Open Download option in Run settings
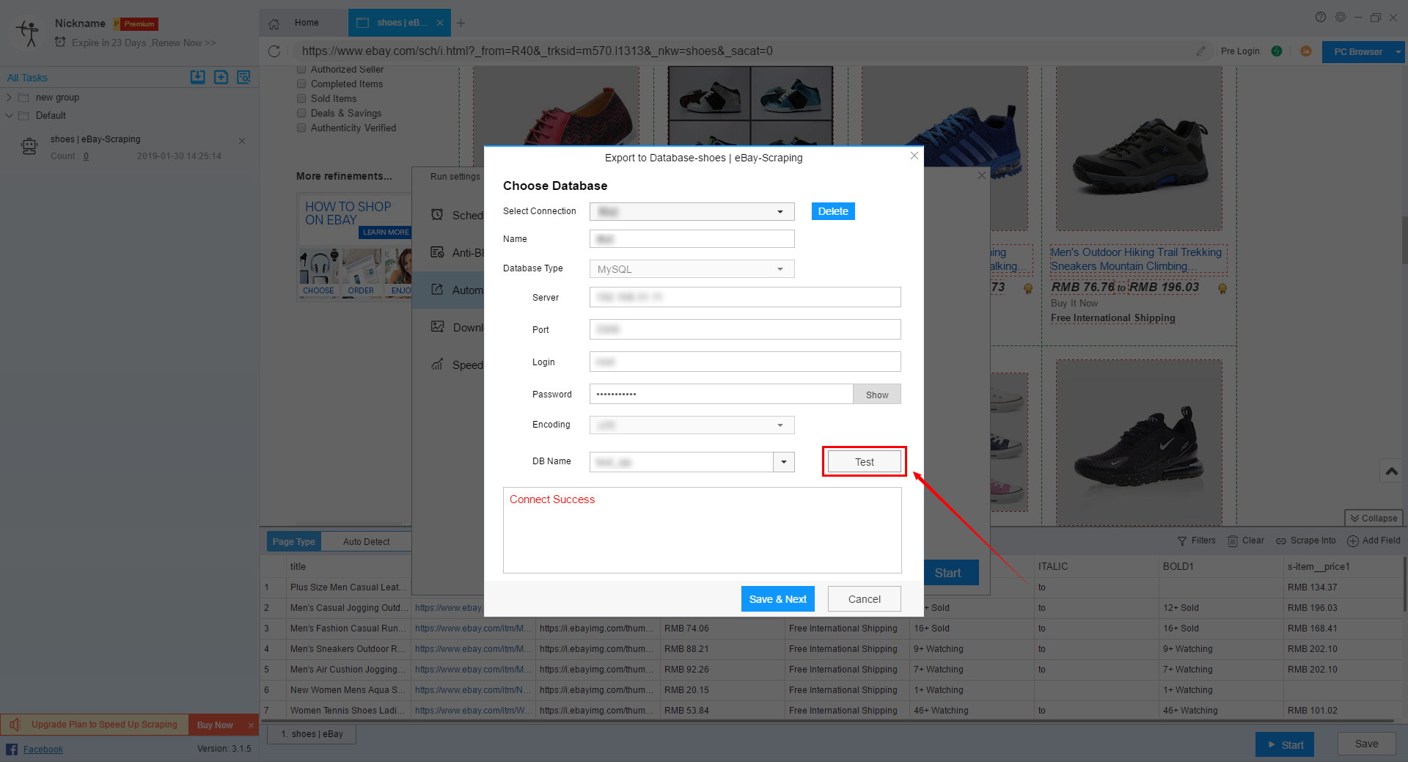1408x762 pixels. coord(449,327)
